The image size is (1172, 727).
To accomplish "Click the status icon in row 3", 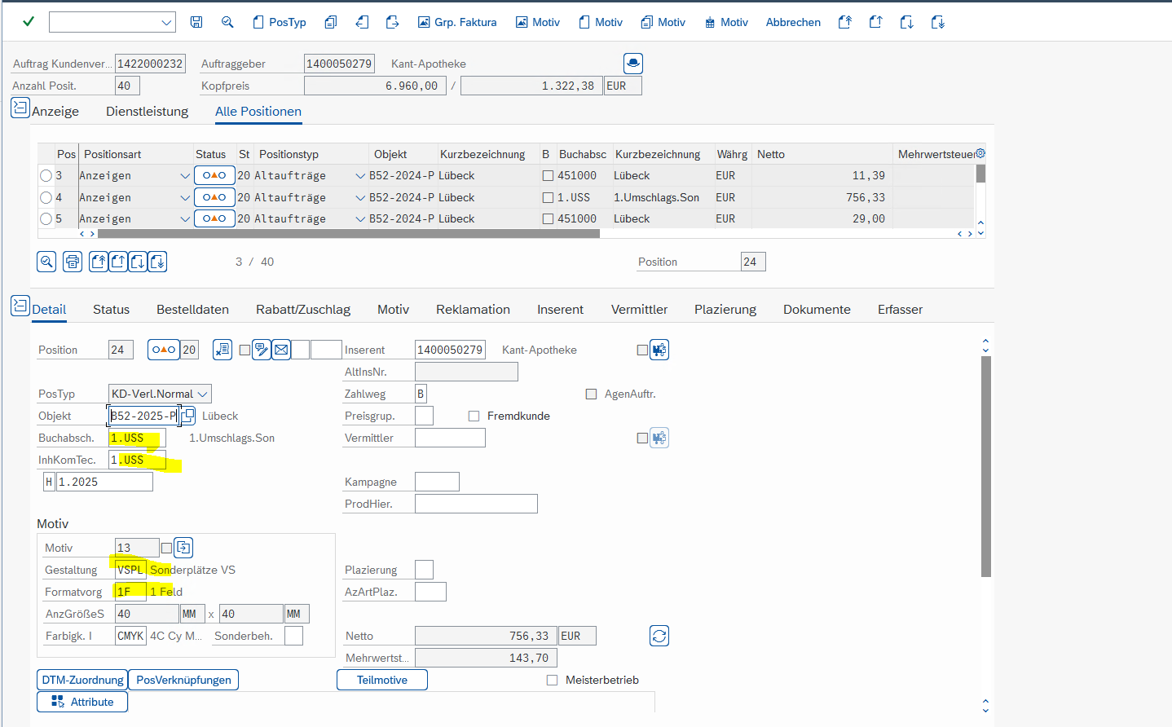I will tap(214, 175).
